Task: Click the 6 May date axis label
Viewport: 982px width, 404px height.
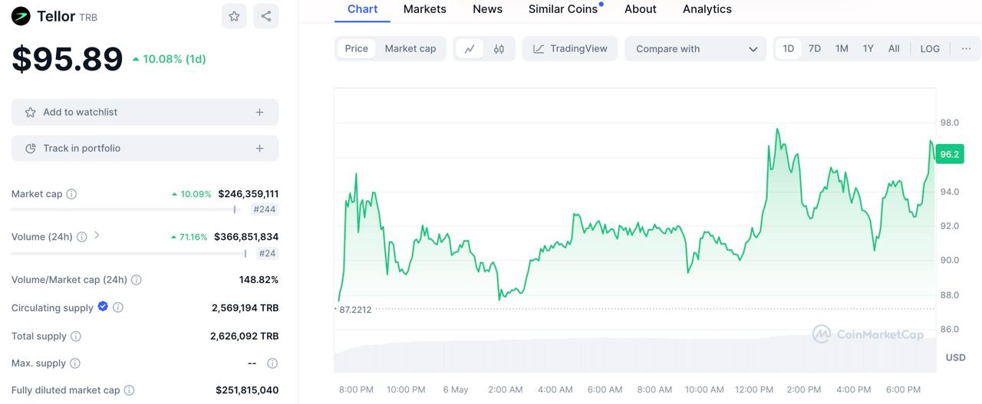Action: click(456, 389)
